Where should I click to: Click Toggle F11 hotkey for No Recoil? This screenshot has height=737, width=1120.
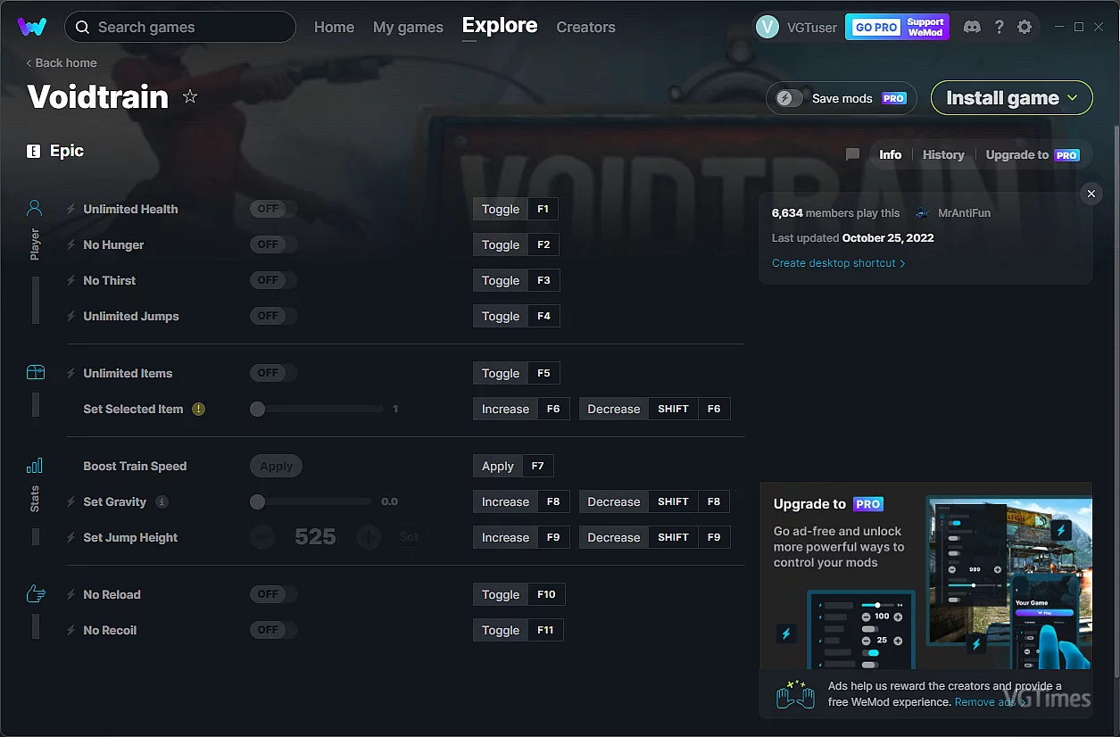pyautogui.click(x=519, y=630)
